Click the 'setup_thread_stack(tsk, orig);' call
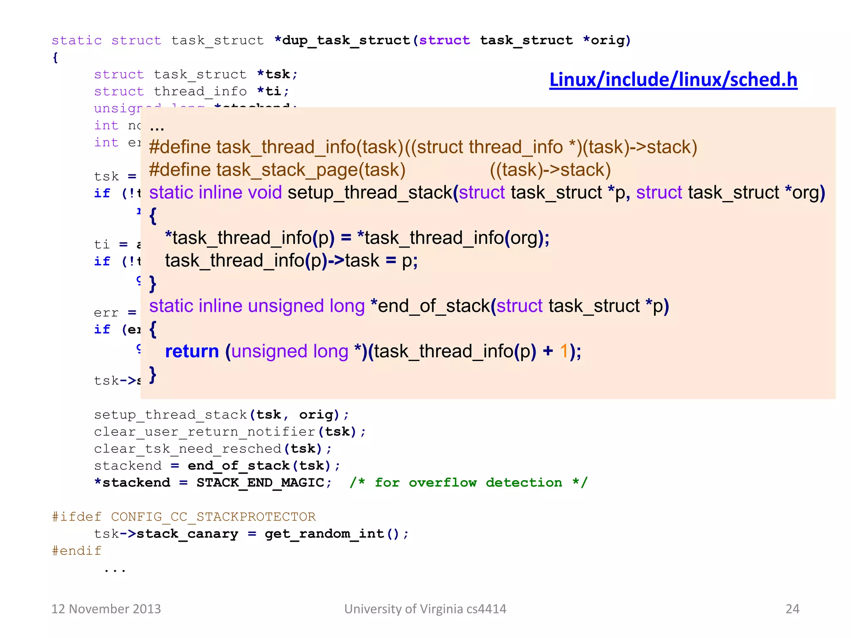 pyautogui.click(x=221, y=415)
